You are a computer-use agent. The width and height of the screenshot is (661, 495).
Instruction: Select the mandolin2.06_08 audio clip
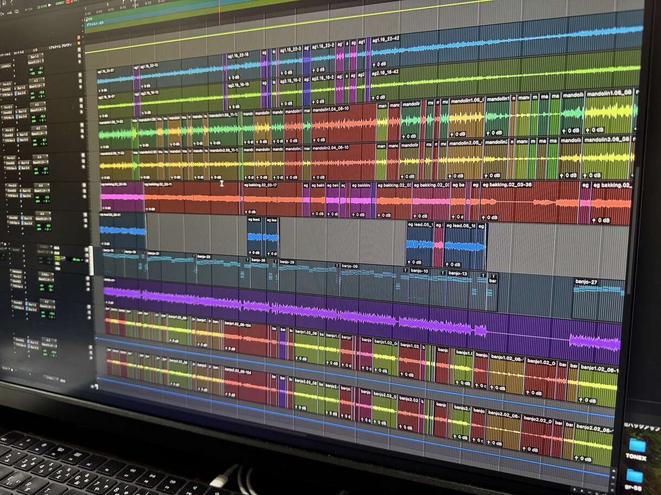(x=607, y=157)
